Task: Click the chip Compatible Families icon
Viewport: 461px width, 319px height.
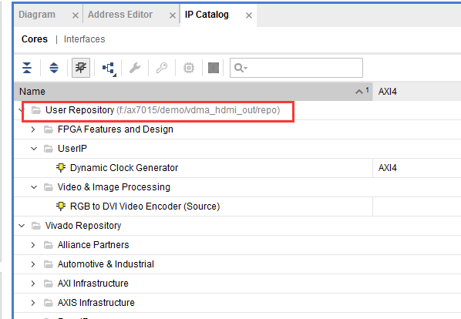Action: click(189, 68)
